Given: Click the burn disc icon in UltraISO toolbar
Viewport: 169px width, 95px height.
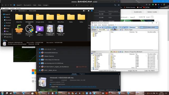Looking at the screenshot, I should (x=114, y=27).
